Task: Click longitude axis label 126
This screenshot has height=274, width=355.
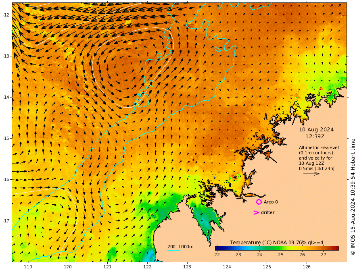Action: click(307, 267)
